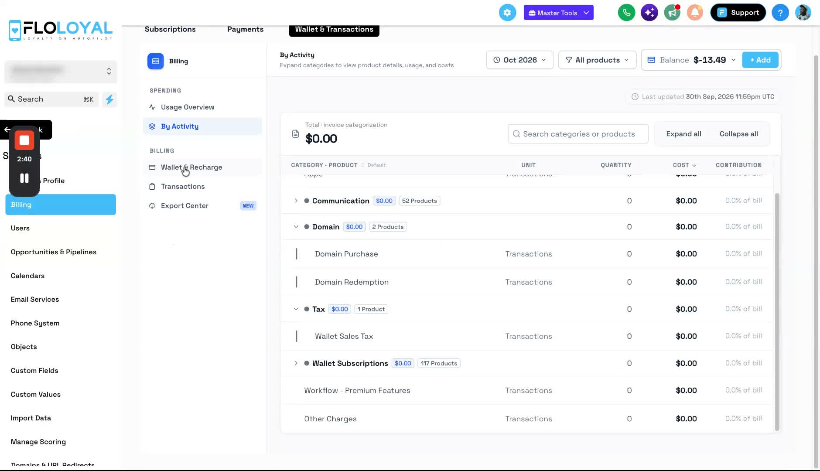This screenshot has height=471, width=820.
Task: Click the Usage Overview pulse icon
Action: click(x=152, y=107)
